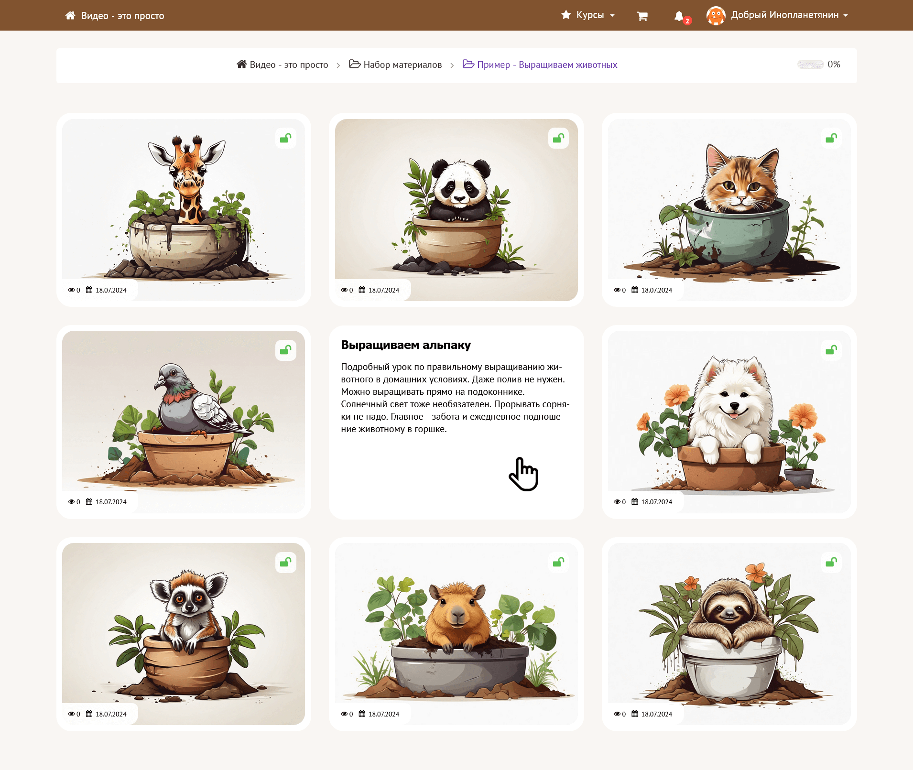Image resolution: width=913 pixels, height=770 pixels.
Task: Toggle the lock icon on the pigeon card
Action: pos(285,350)
